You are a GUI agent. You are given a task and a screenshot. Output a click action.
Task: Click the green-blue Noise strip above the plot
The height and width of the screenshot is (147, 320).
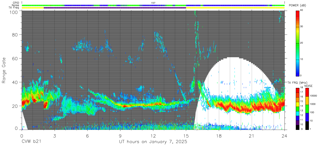point(153,5)
